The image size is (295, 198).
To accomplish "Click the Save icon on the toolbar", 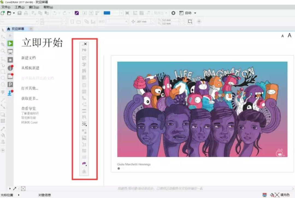I will (19, 13).
